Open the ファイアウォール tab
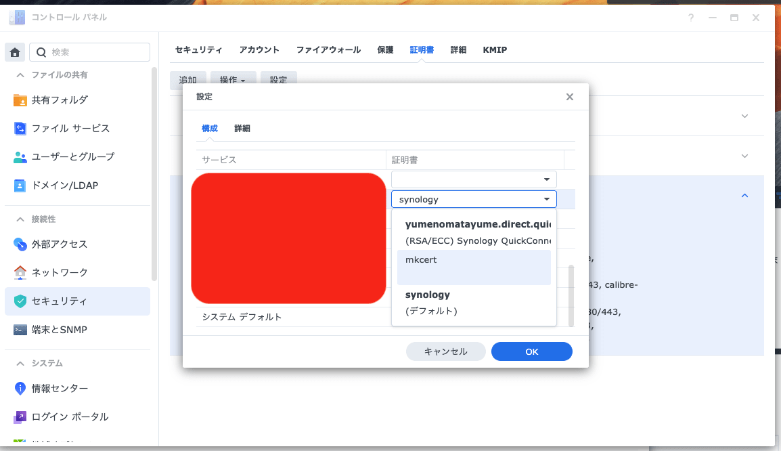This screenshot has height=451, width=781. coord(329,49)
